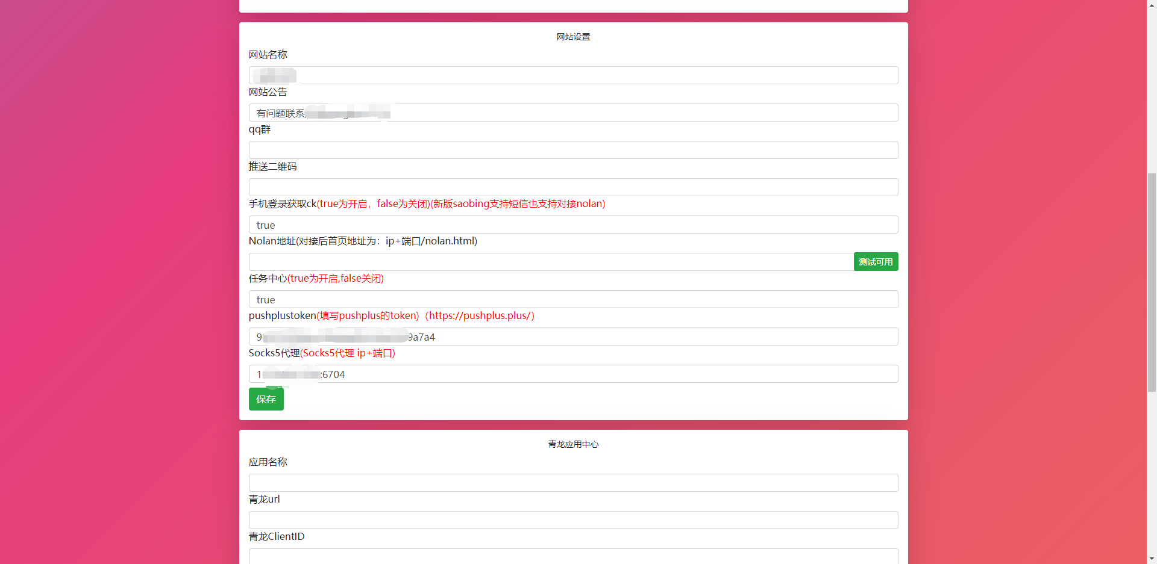This screenshot has height=564, width=1157.
Task: Focus the pushplustoken input field
Action: [573, 336]
